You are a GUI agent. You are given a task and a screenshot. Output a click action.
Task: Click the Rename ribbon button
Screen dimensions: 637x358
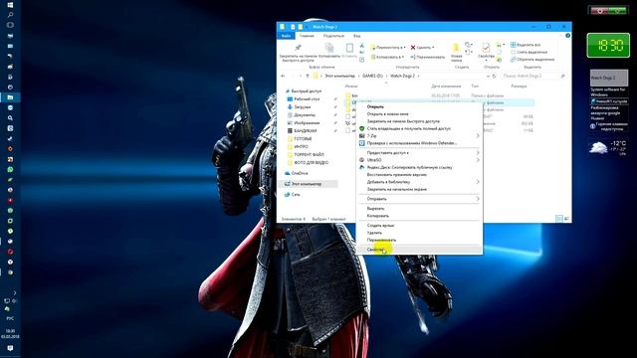point(427,58)
